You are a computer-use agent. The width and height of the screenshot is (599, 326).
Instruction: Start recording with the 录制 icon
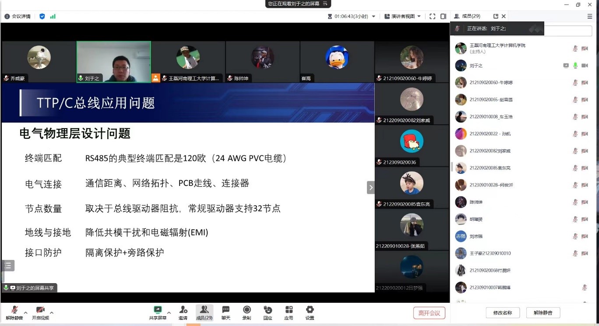coord(247,312)
